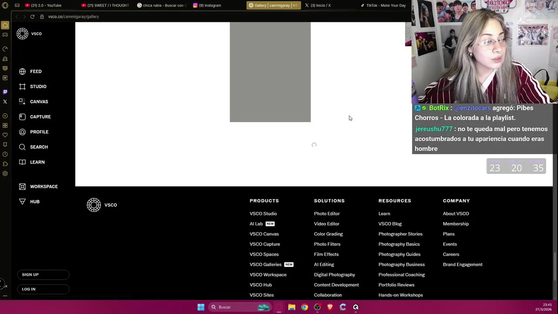Open Opera sidebar extensions cube icon
Viewport: 558px width, 314px height.
pyautogui.click(x=5, y=164)
